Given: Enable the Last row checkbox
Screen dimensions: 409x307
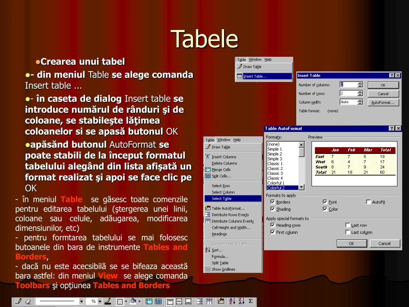Looking at the screenshot, I should coord(347,225).
